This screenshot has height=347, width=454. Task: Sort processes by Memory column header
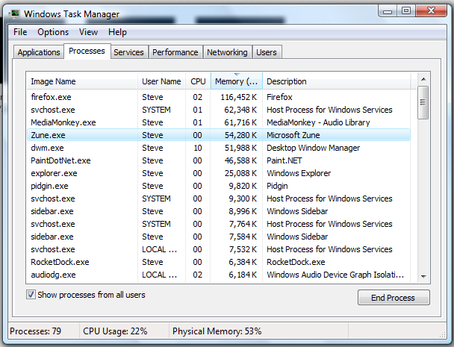click(x=236, y=81)
